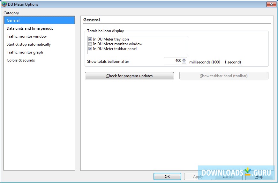Select Start & stop automatically category
The height and width of the screenshot is (183, 278).
39,44
